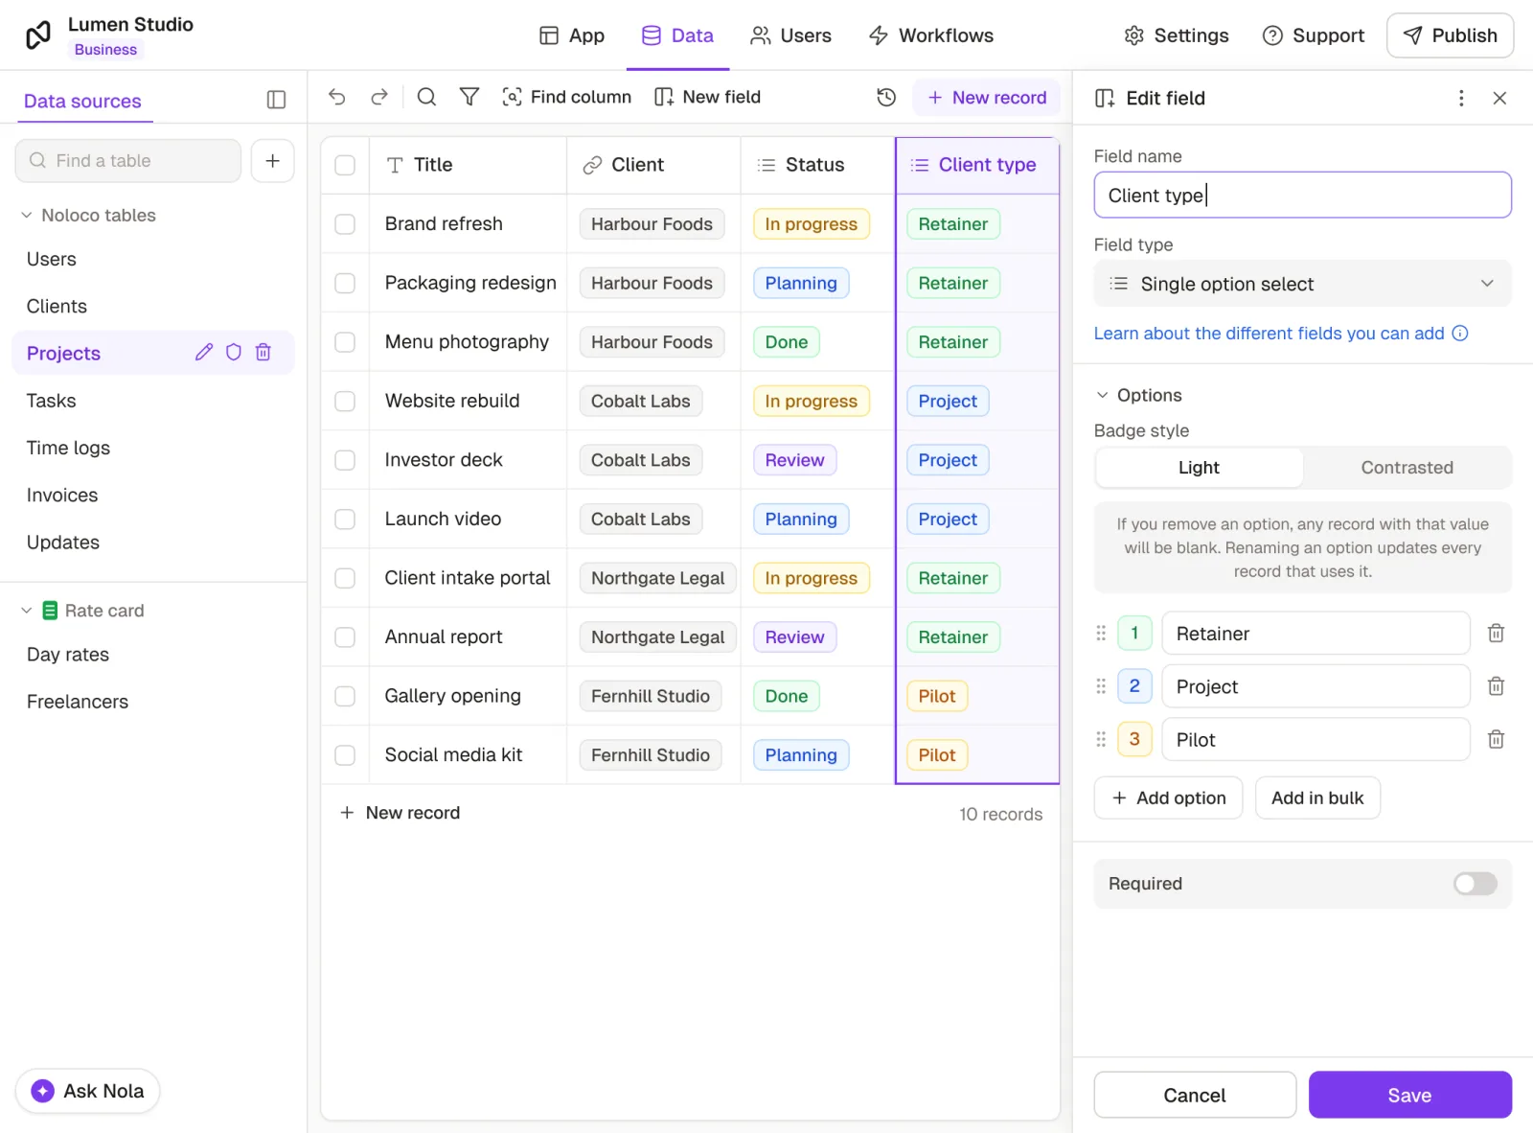Open the filter funnel icon
The width and height of the screenshot is (1533, 1133).
coord(469,97)
